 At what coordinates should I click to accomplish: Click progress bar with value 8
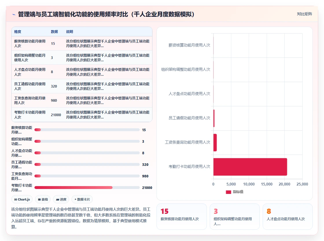(x=87, y=153)
